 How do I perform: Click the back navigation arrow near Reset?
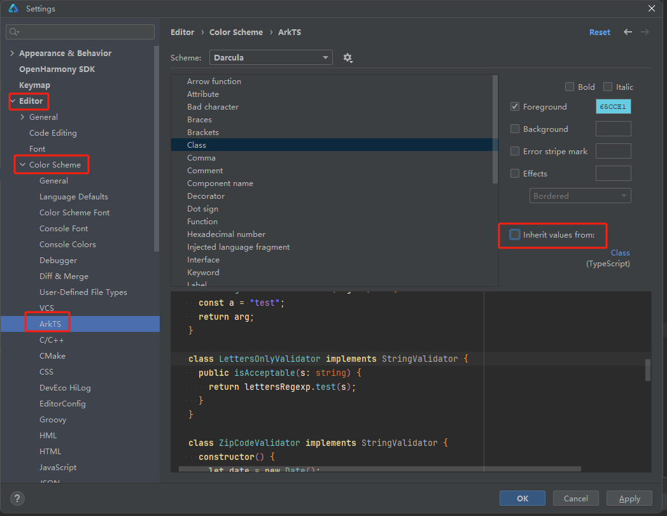click(x=628, y=32)
